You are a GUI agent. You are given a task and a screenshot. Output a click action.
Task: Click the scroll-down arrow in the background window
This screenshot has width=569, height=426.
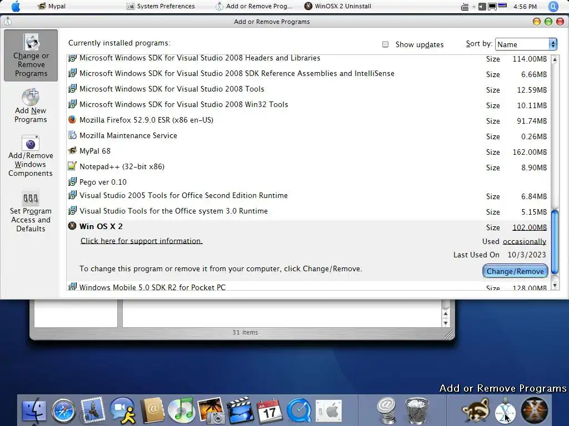point(446,323)
